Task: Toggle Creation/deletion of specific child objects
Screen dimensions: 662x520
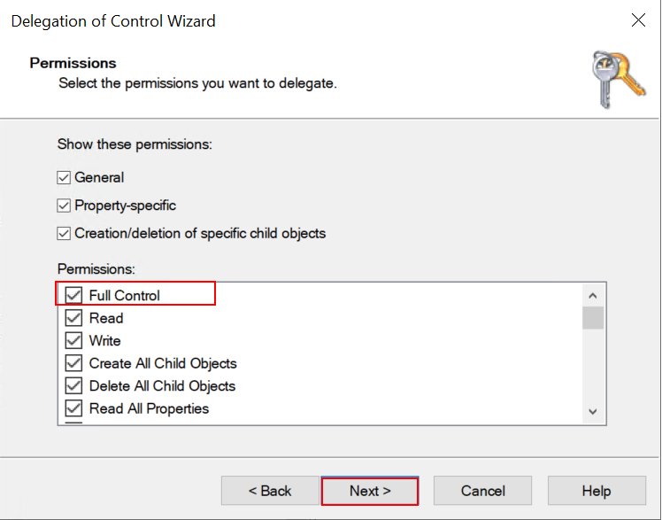Action: (x=64, y=234)
